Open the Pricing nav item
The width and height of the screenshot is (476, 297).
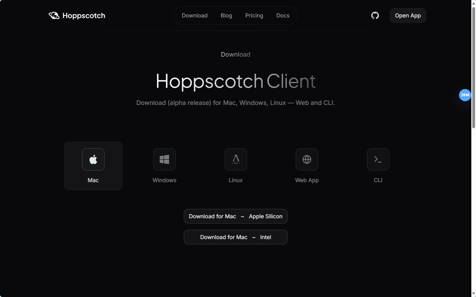point(254,16)
